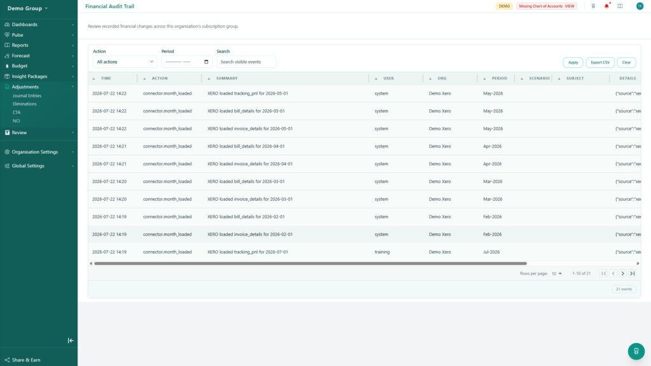Go to the first page of results
This screenshot has height=366, width=651.
pyautogui.click(x=604, y=273)
